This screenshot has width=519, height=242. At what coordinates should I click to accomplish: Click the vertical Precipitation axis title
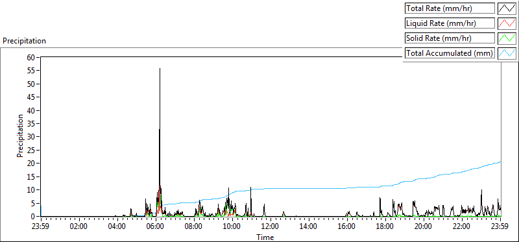(20, 136)
